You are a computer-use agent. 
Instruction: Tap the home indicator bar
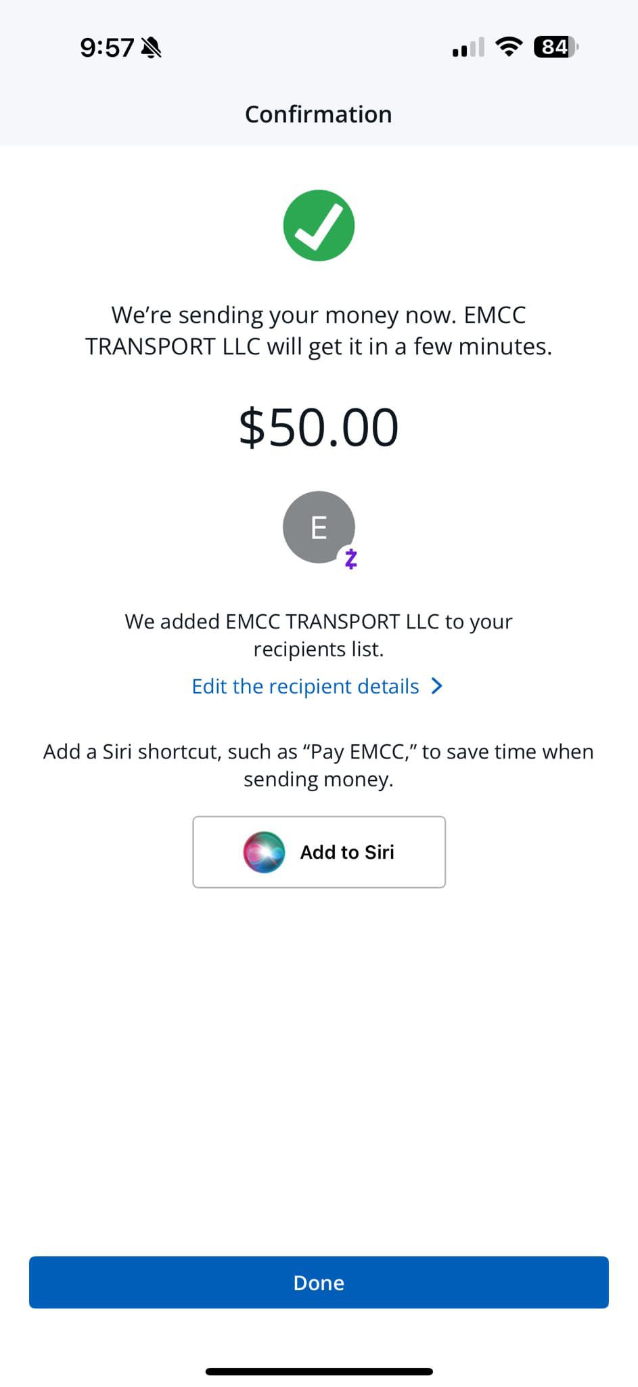319,1371
